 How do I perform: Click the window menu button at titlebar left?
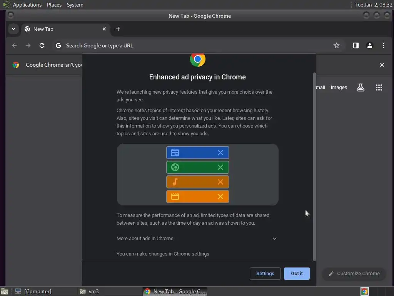(x=11, y=15)
